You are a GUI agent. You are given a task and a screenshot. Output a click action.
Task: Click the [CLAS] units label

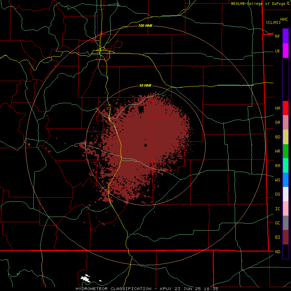(x=273, y=22)
